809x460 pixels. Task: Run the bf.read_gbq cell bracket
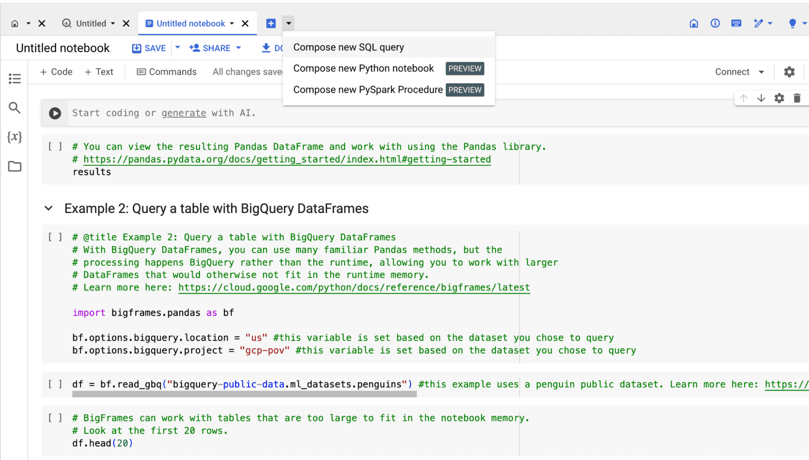pos(55,384)
